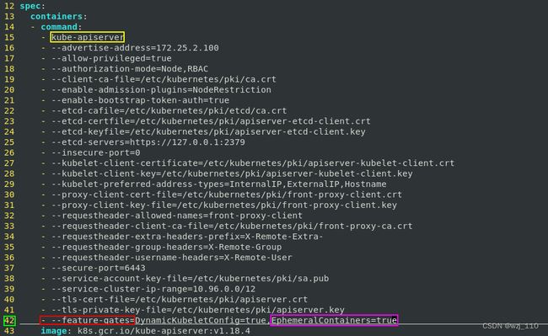Click the containers: key
The image size is (548, 336).
(x=58, y=16)
